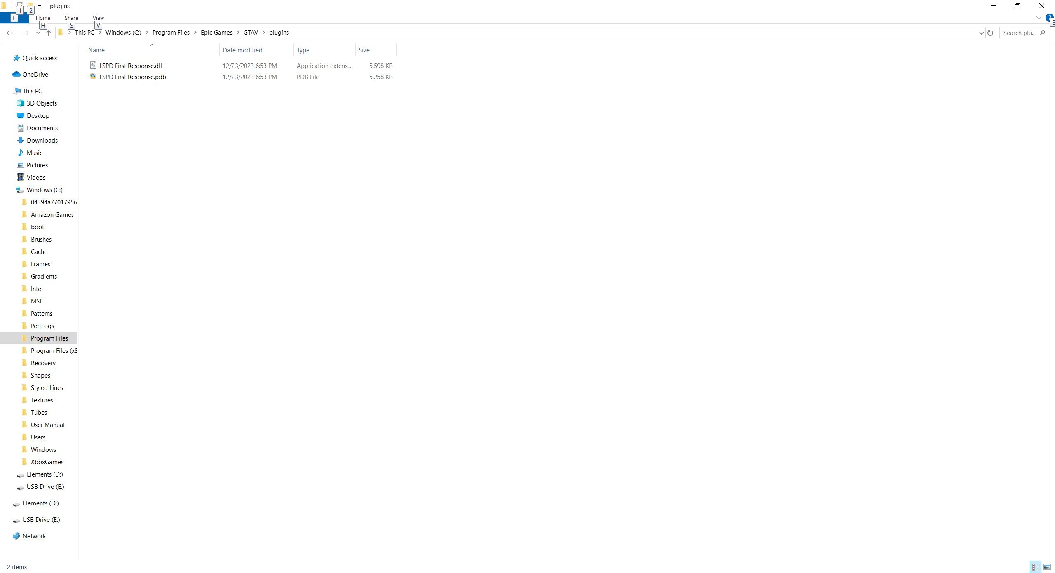Click the Back navigation arrow
The image size is (1055, 573).
click(10, 33)
